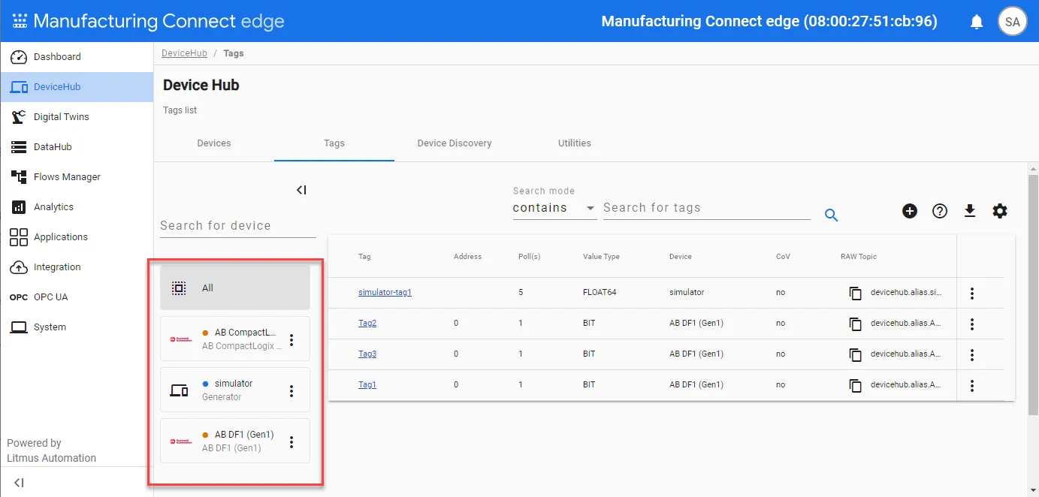Open options menu for AB DF1 device
Screen dimensions: 1039x497
(x=292, y=441)
